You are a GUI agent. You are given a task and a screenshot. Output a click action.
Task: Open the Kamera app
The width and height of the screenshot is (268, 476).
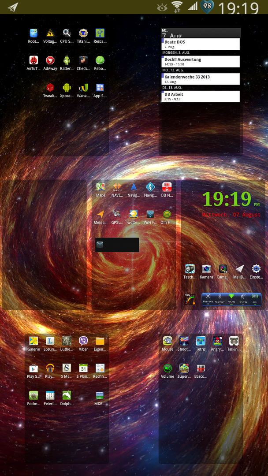[x=206, y=269]
